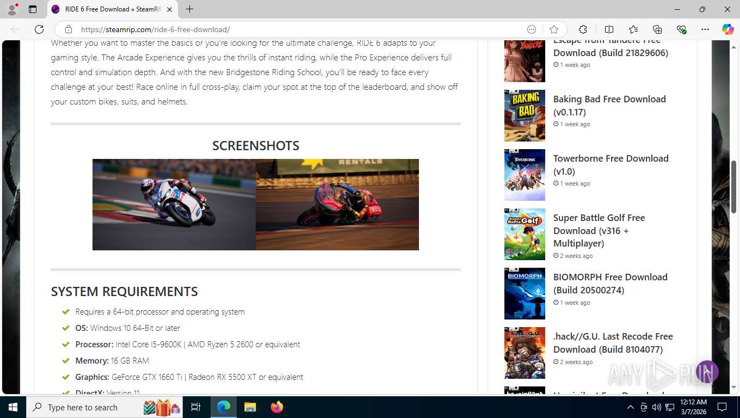Viewport: 740px width, 418px height.
Task: Add this page to favorites star
Action: pyautogui.click(x=554, y=29)
